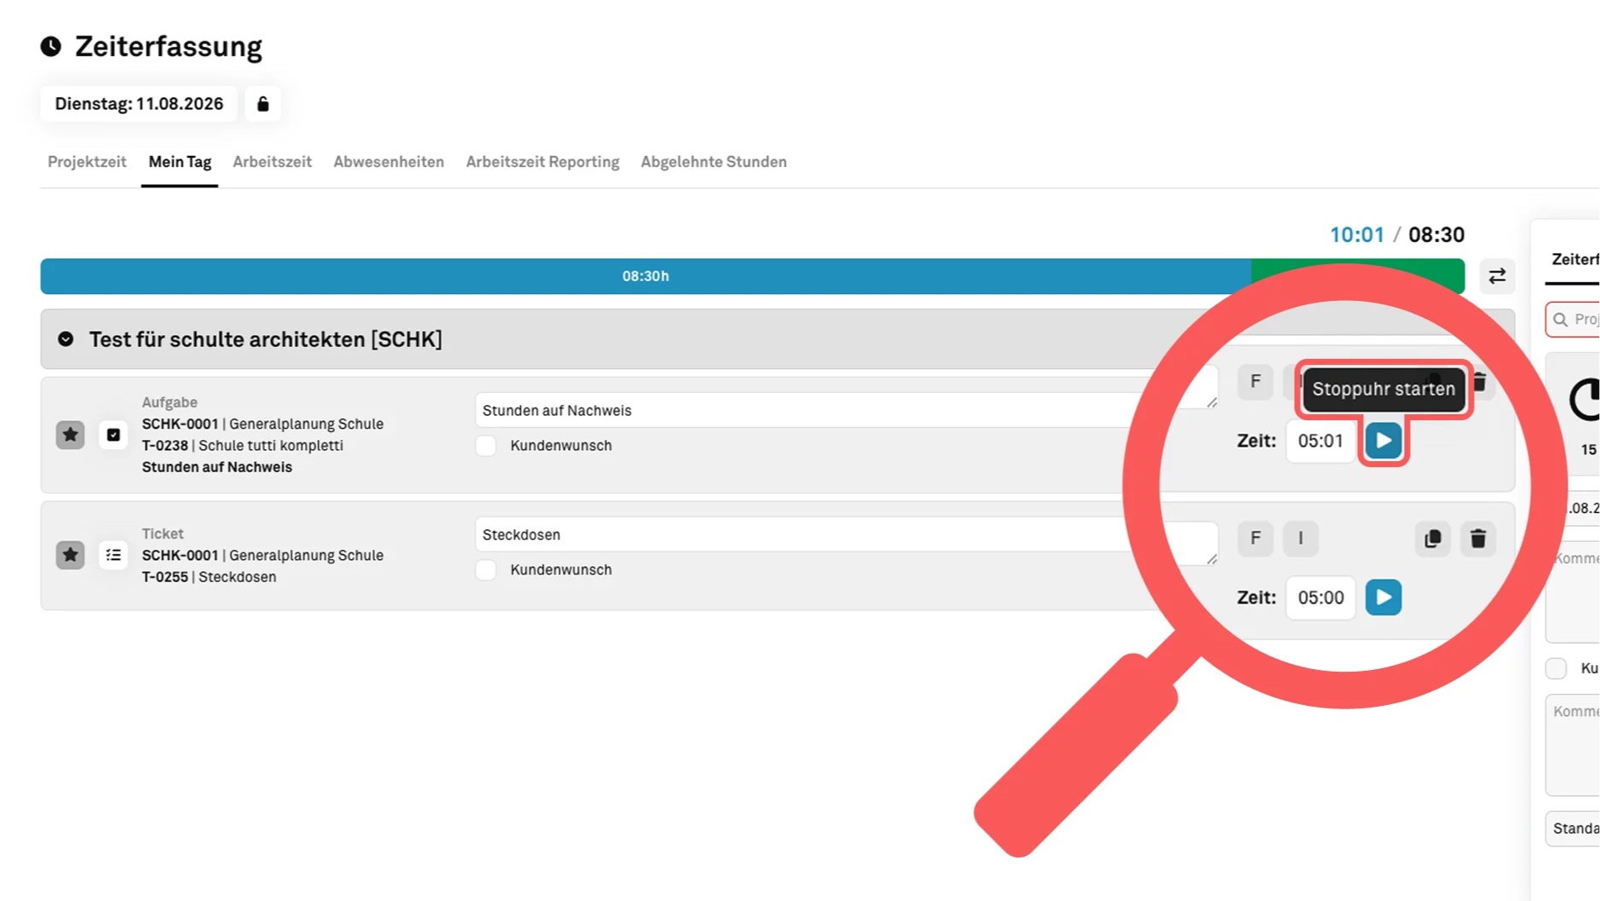Screen dimensions: 1600x901
Task: Click the project search field in side panel
Action: pos(1574,320)
